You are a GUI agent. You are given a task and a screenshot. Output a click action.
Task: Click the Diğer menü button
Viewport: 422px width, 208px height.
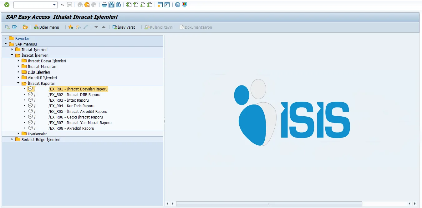46,27
